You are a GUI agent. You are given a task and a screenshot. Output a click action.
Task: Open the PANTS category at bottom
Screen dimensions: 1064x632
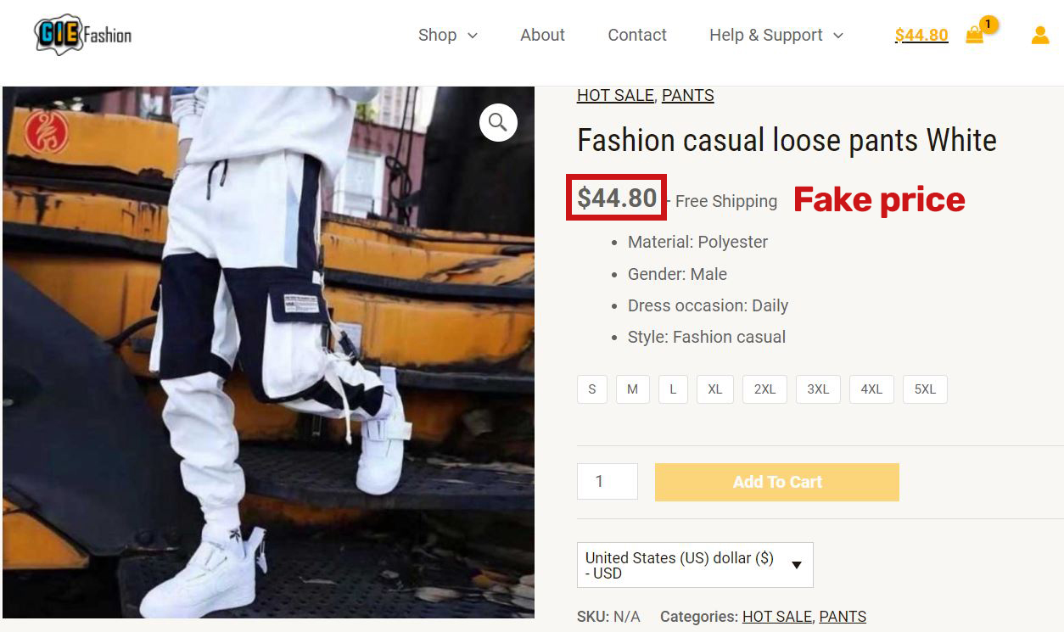(843, 616)
